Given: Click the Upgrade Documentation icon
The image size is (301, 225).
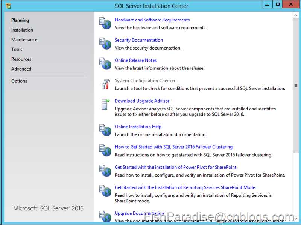Looking at the screenshot, I should (105, 216).
